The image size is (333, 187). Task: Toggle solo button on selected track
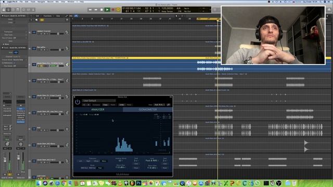click(x=42, y=66)
